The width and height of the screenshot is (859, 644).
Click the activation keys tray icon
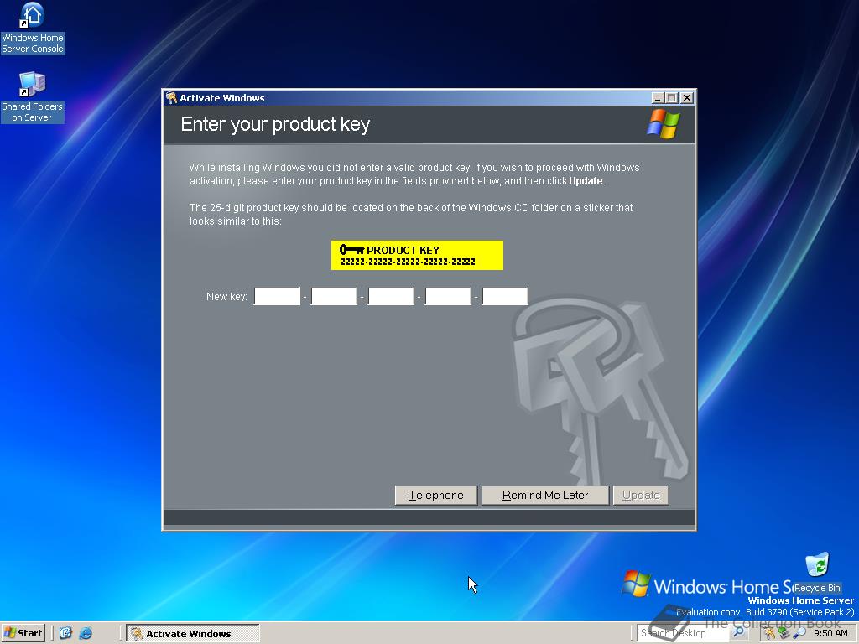tap(770, 634)
